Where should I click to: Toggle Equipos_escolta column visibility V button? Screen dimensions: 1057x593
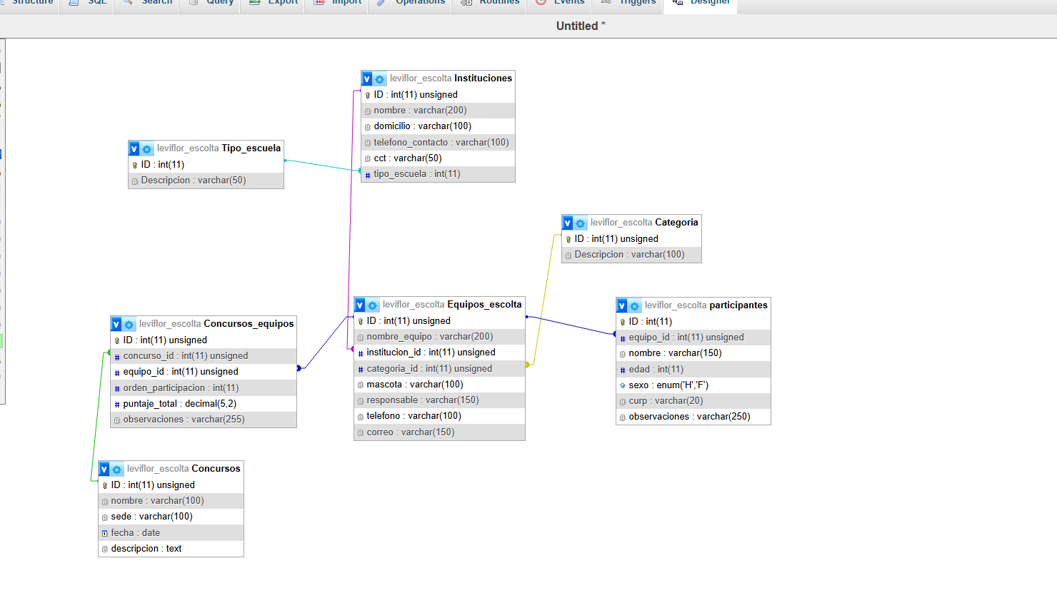(x=360, y=305)
